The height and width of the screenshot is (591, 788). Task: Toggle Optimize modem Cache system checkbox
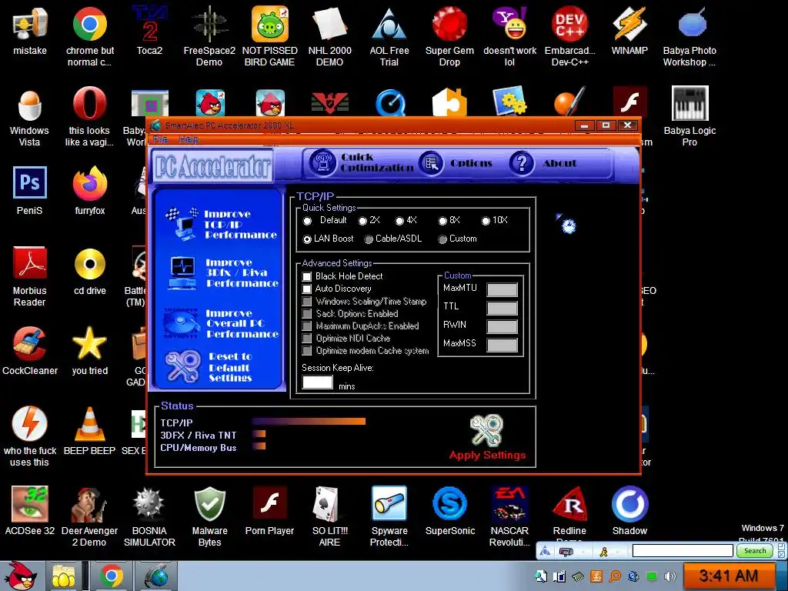pos(306,350)
